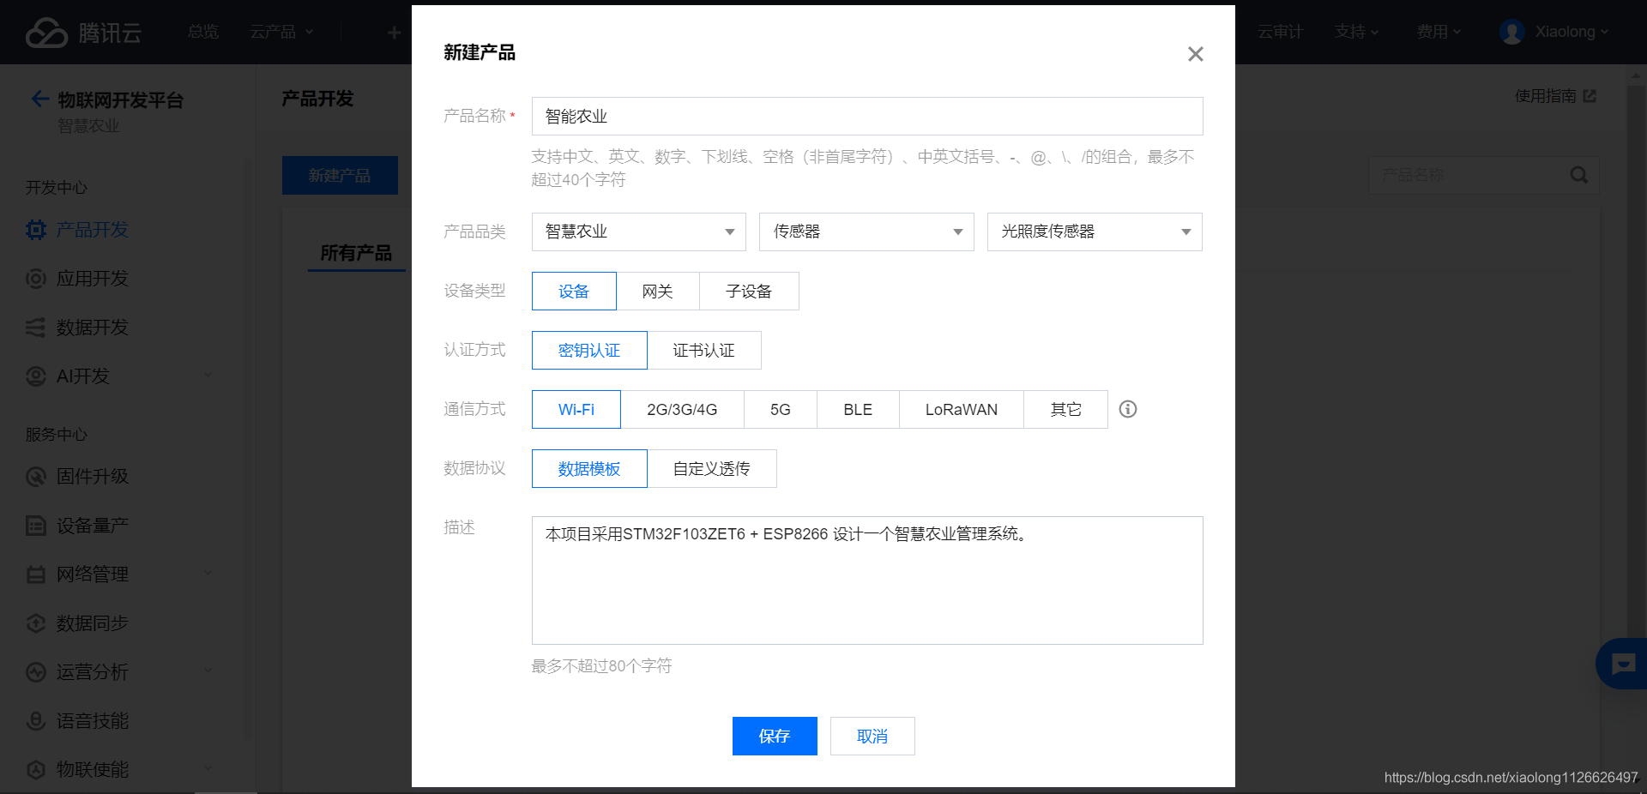Image resolution: width=1647 pixels, height=794 pixels.
Task: Expand the 云产品 menu
Action: point(281,32)
